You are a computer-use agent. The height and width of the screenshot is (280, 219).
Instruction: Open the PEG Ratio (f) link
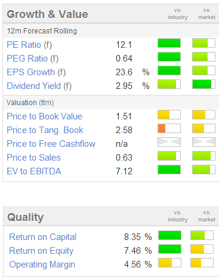click(x=33, y=59)
